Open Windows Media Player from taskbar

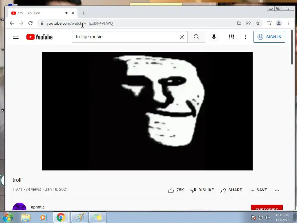click(43, 217)
